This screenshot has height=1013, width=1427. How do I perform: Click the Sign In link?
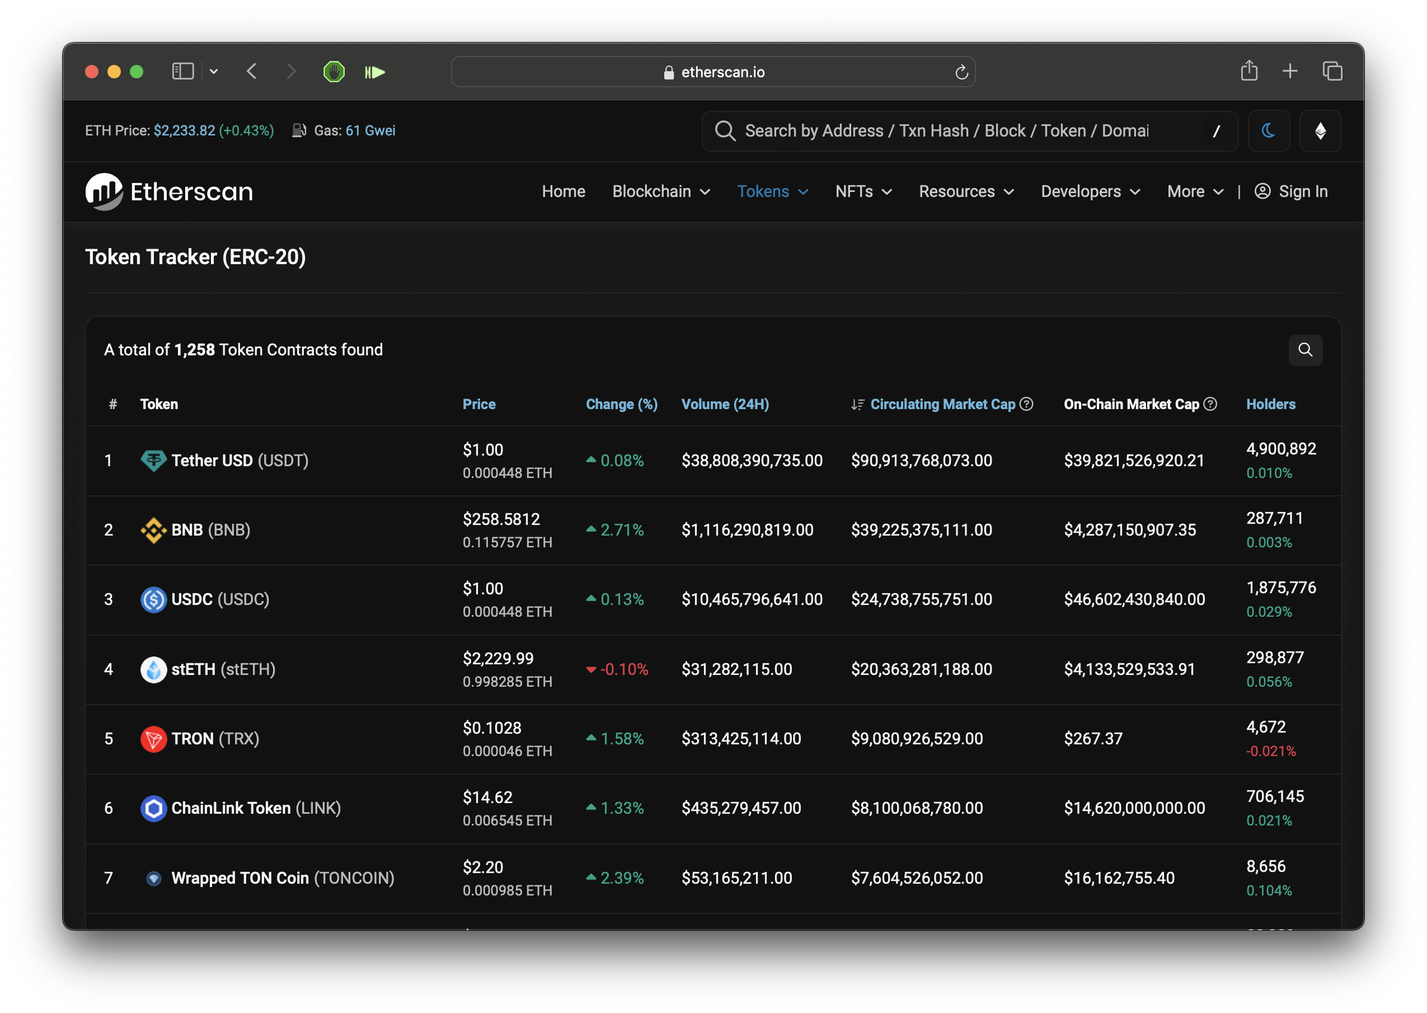(1303, 191)
